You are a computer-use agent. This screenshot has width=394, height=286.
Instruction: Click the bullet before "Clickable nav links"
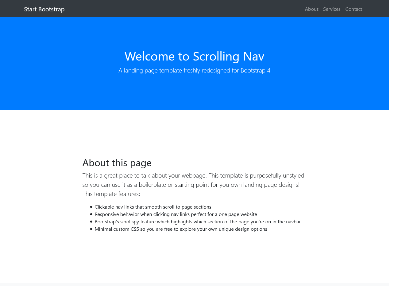pyautogui.click(x=91, y=207)
